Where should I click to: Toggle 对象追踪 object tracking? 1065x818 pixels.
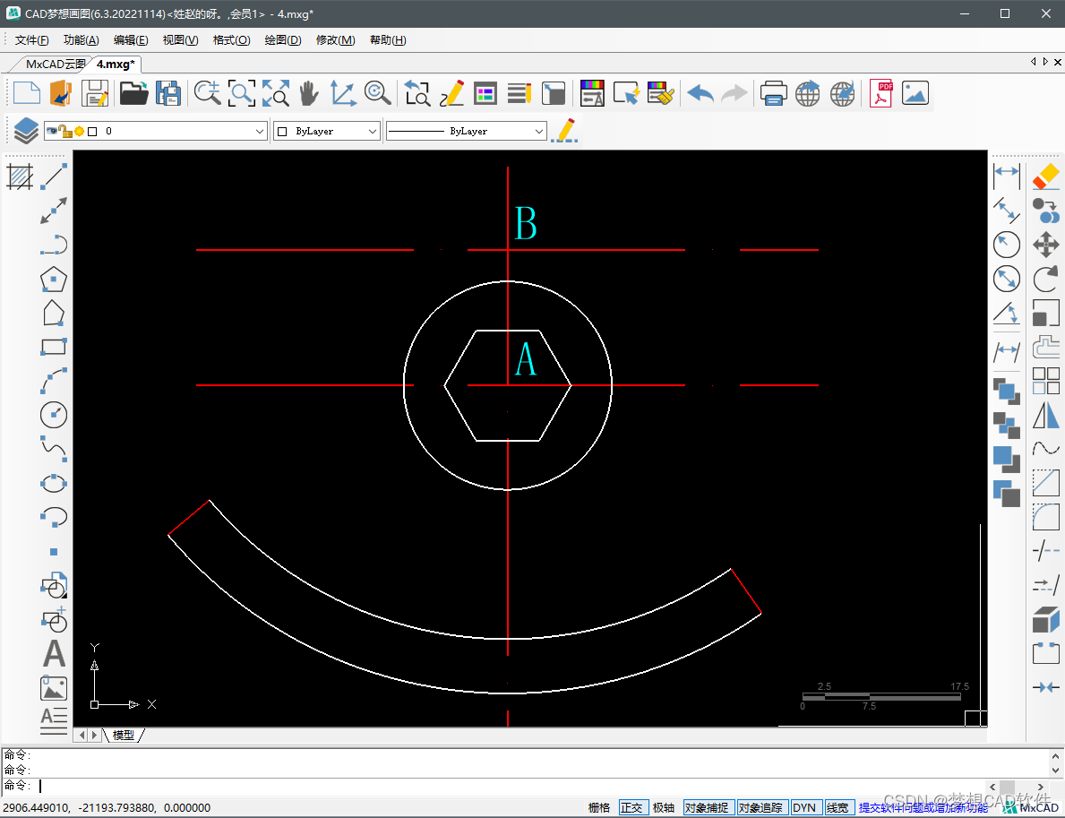click(x=762, y=808)
